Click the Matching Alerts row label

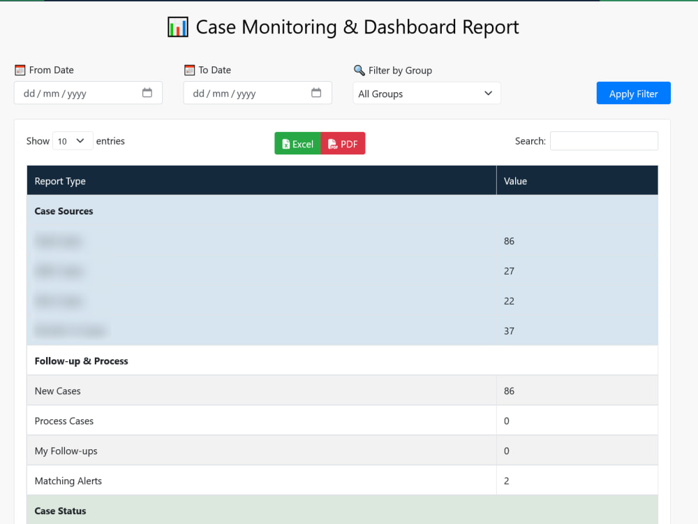[68, 481]
